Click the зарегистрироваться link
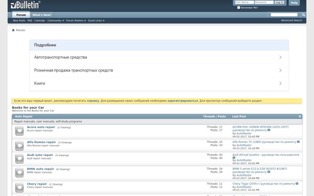This screenshot has height=196, width=314. point(183,101)
